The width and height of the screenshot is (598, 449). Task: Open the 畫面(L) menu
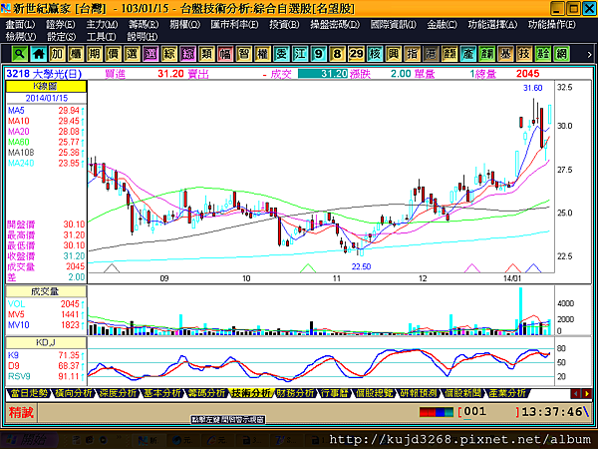pyautogui.click(x=20, y=25)
